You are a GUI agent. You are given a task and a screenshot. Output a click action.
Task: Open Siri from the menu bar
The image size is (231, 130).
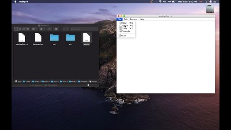pyautogui.click(x=210, y=1)
